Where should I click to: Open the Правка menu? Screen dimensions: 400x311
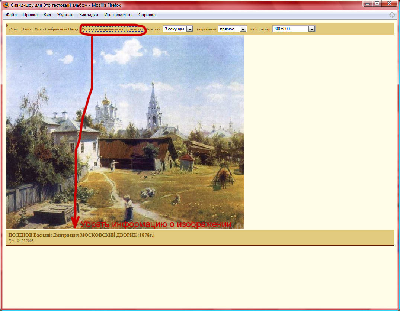click(x=30, y=15)
